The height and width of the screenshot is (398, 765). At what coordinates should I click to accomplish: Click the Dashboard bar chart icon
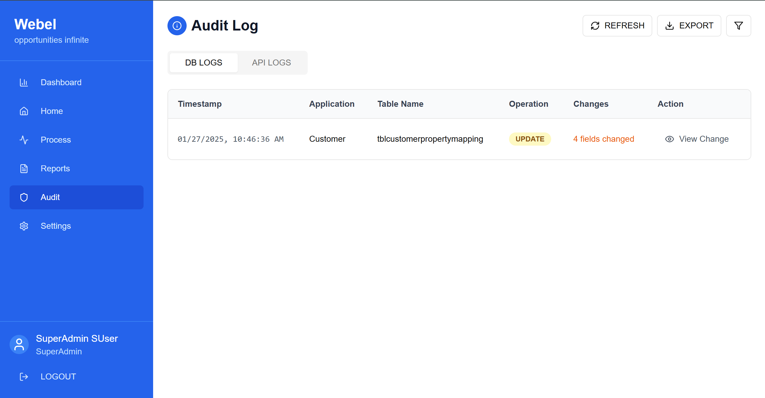pos(24,83)
